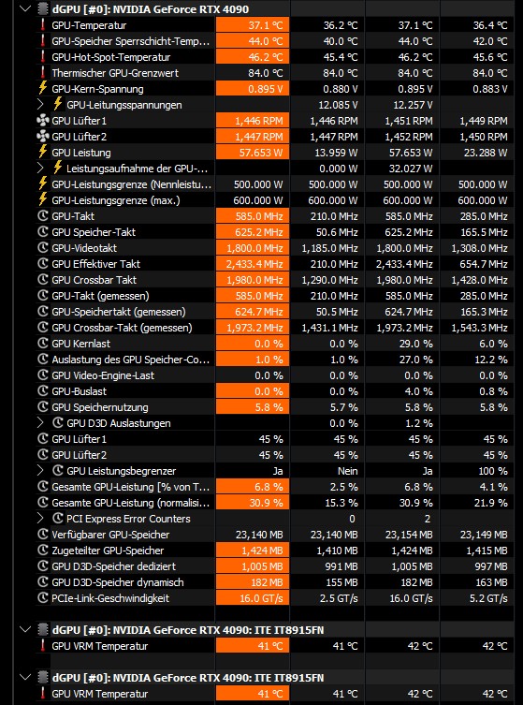Viewport: 523px width, 705px height.
Task: Click the chip icon of NVIDIA GeForce RTX 4090 header
Action: (43, 9)
